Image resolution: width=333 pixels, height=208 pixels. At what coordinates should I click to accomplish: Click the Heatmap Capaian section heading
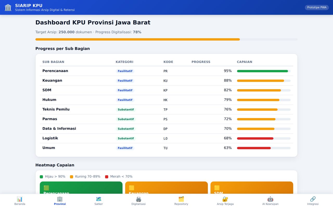click(55, 165)
